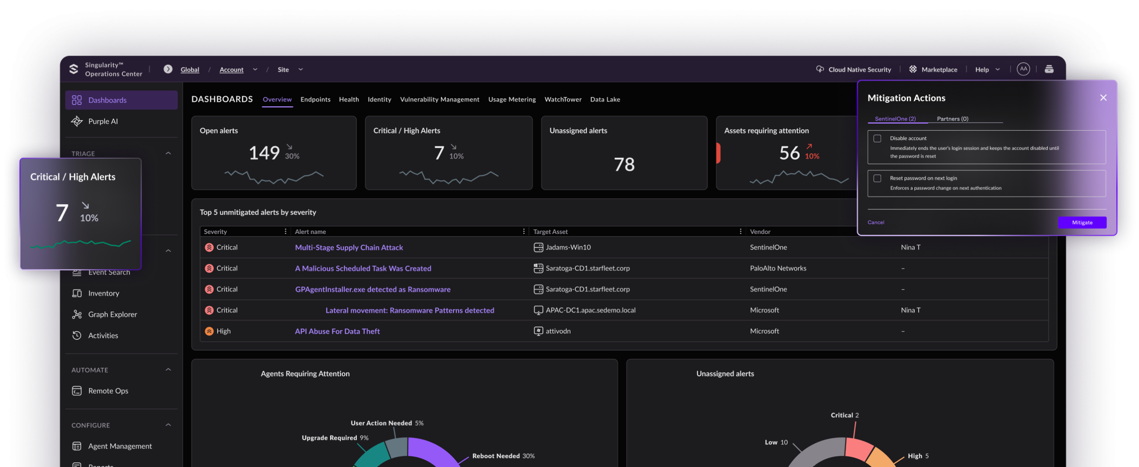Open Alert name column options menu icon
Screen dimensions: 1139x467
tap(524, 231)
